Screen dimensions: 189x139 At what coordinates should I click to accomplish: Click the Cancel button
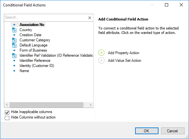click(173, 131)
